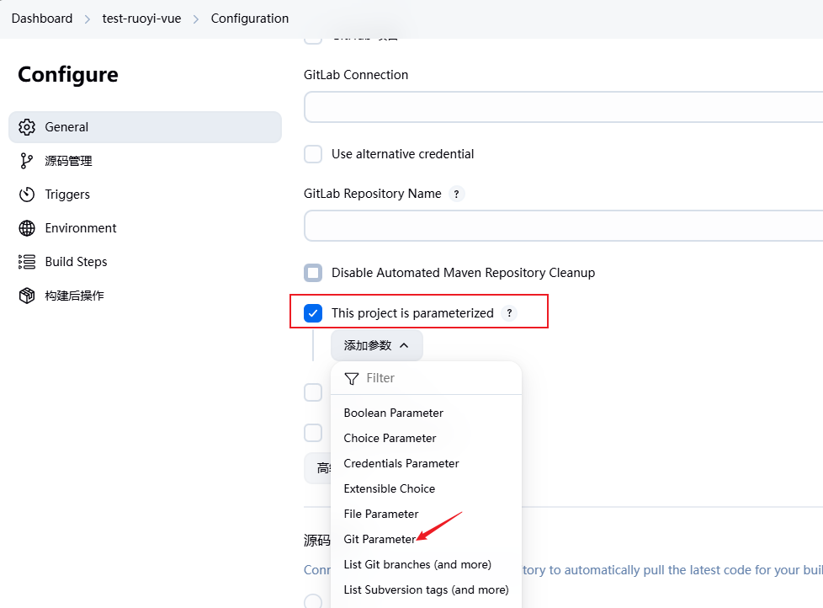
Task: Click the Build Steps list icon
Action: pos(27,262)
